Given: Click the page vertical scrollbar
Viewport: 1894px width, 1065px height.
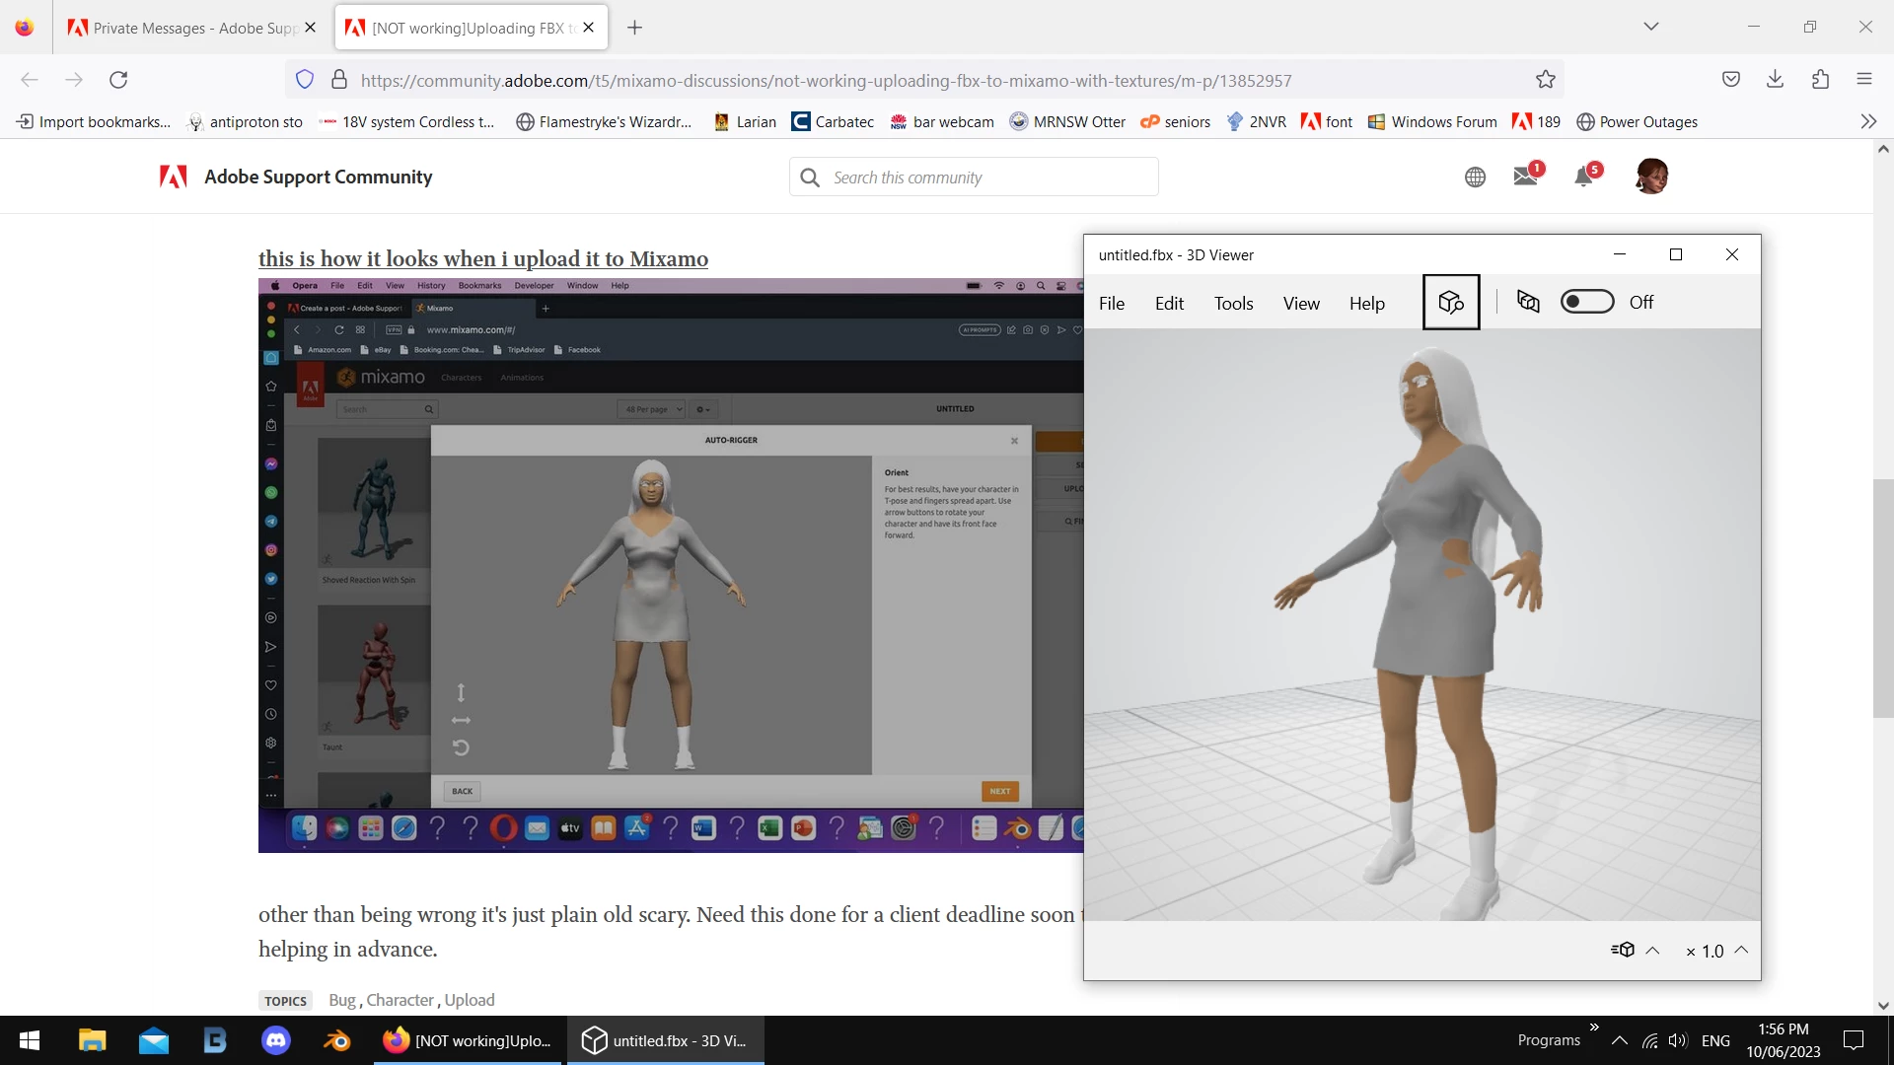Looking at the screenshot, I should pyautogui.click(x=1882, y=598).
